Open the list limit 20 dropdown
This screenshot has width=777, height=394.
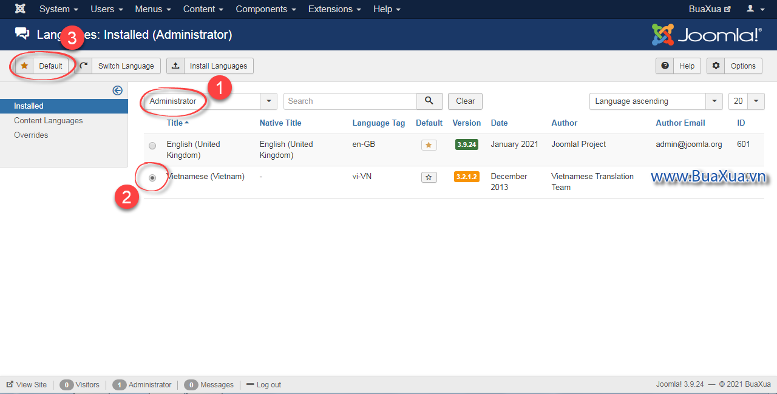[x=747, y=101]
